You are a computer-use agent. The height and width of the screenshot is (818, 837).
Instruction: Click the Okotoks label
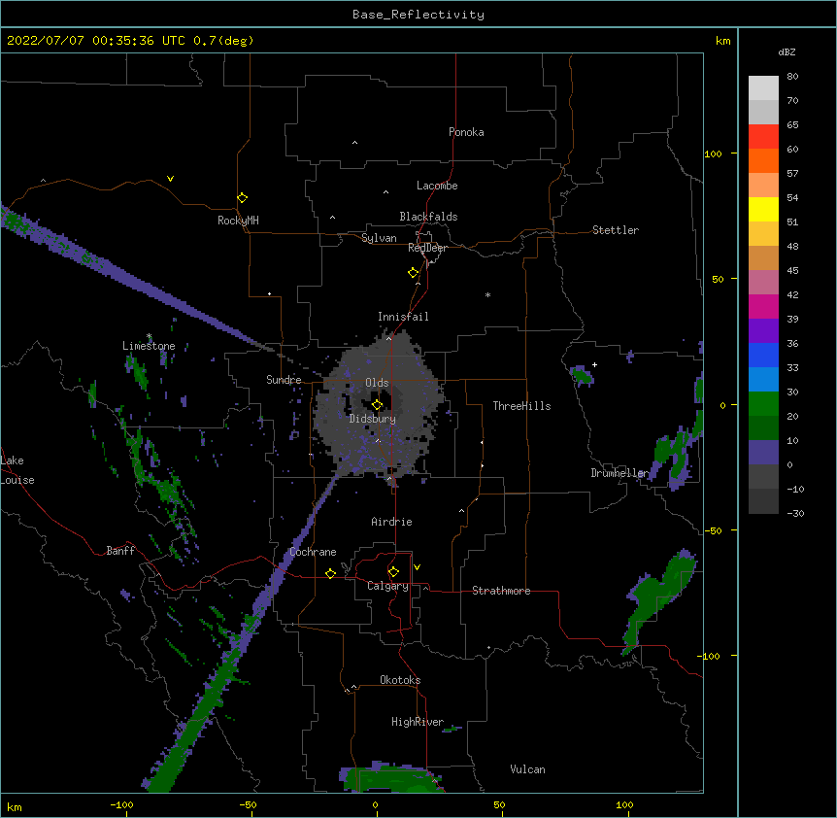400,680
